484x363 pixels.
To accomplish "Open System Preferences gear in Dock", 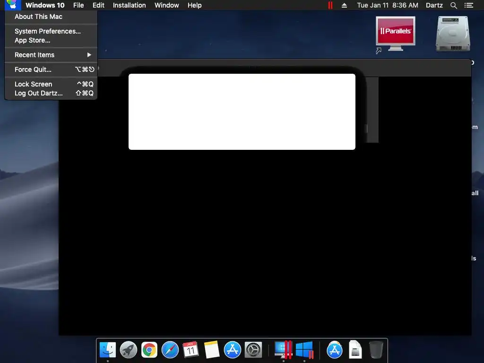I will pyautogui.click(x=253, y=350).
